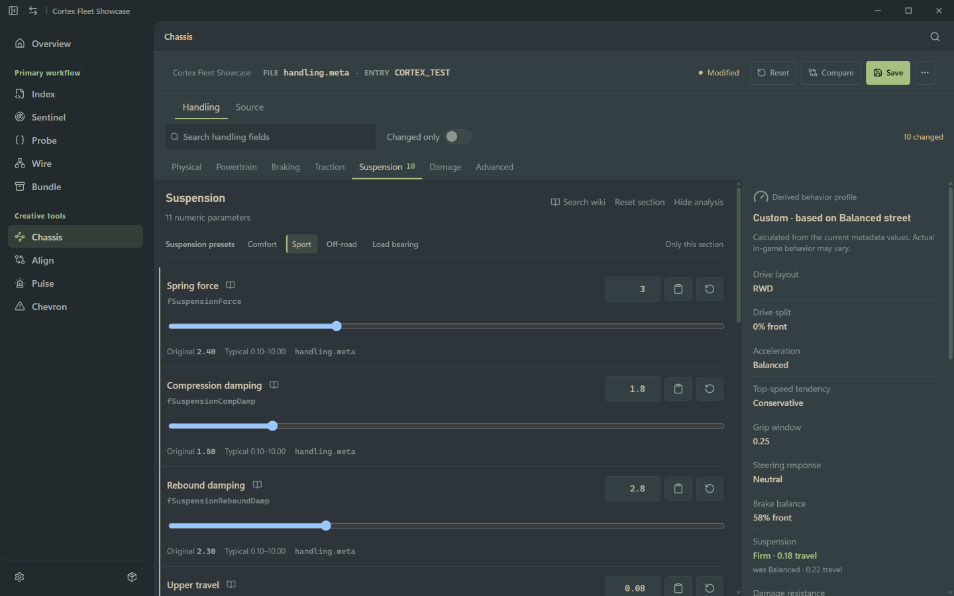Hide the analysis panel

point(698,202)
